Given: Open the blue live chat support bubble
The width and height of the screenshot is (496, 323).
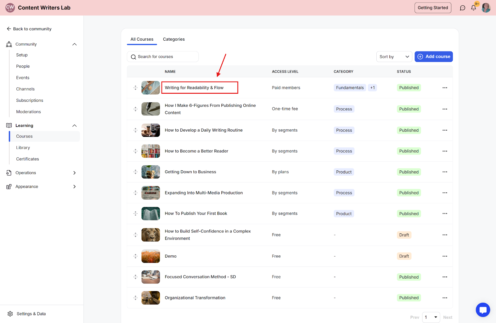Looking at the screenshot, I should 483,310.
